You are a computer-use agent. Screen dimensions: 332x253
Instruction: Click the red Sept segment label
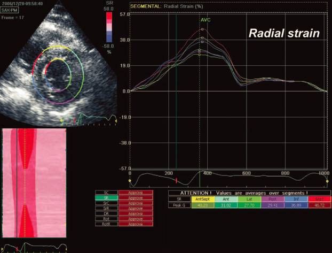tap(319, 198)
